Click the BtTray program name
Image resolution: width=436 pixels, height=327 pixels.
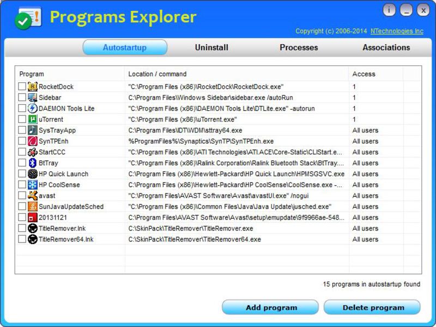(x=49, y=163)
